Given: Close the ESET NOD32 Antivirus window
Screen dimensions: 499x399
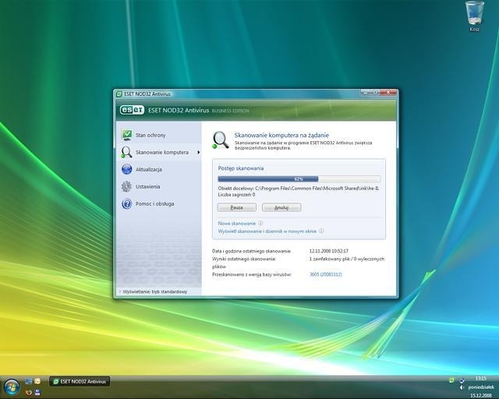Looking at the screenshot, I should click(x=388, y=92).
